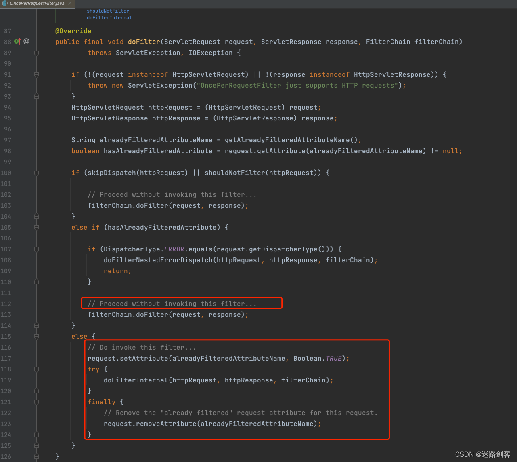Click the "OncePerRequestFilter just supports HTTP requests" string

(297, 85)
